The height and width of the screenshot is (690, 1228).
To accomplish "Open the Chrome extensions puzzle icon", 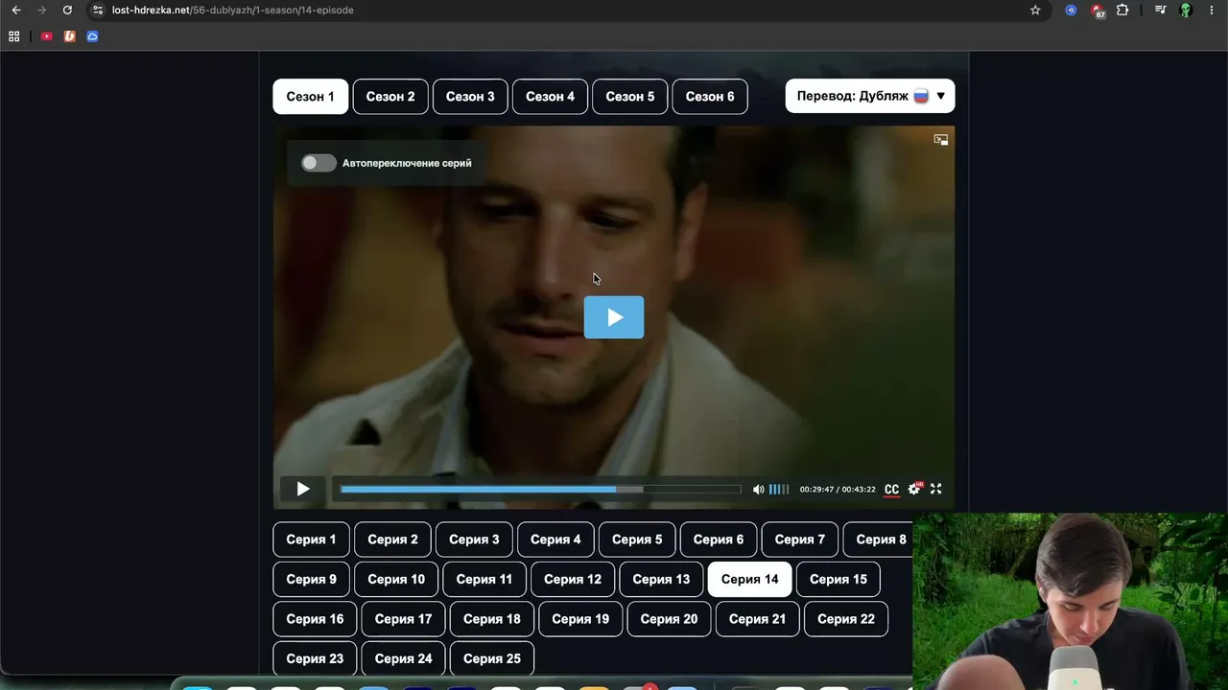I will coord(1122,11).
